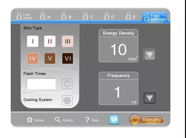This screenshot has width=186, height=138.
Task: Pick the dark brown VI skin swatch
Action: pyautogui.click(x=68, y=58)
